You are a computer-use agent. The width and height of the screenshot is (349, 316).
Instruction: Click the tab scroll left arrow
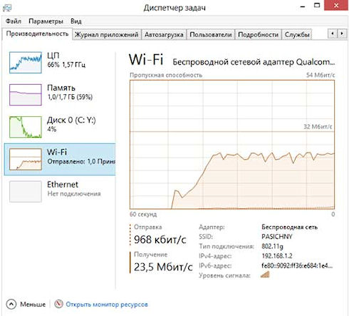coord(333,34)
